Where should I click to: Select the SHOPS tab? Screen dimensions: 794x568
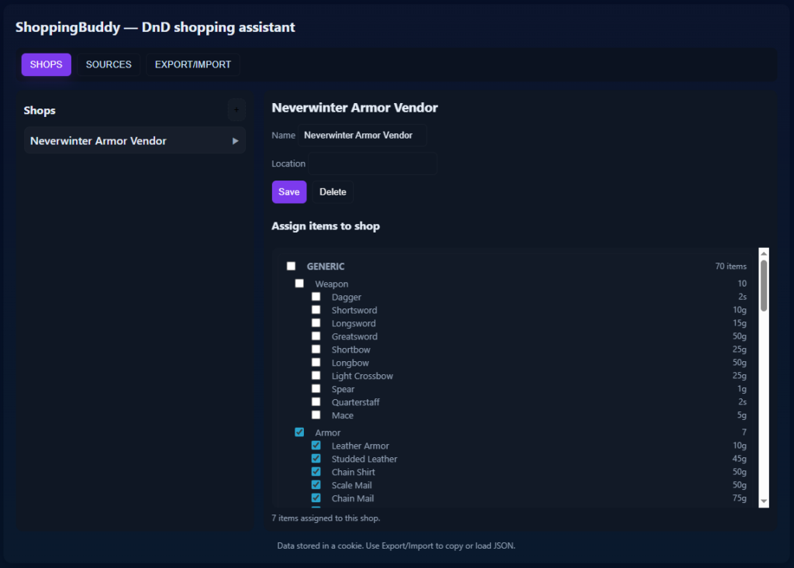46,64
